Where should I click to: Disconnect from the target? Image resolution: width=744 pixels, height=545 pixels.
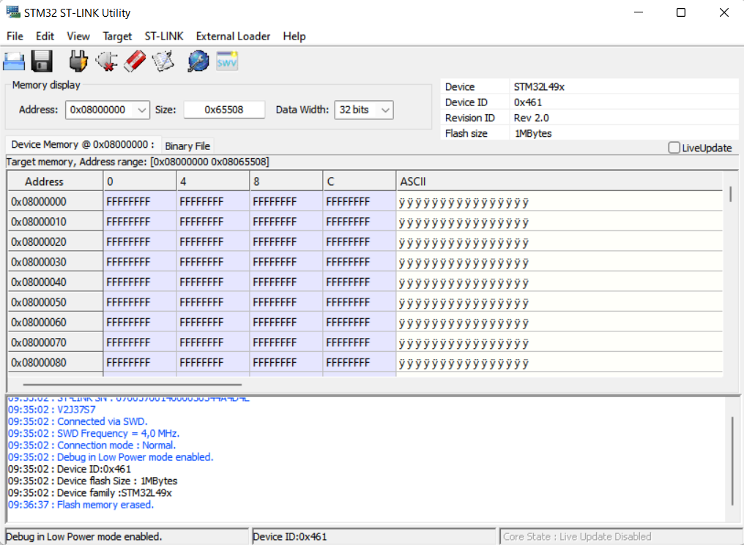click(x=106, y=61)
